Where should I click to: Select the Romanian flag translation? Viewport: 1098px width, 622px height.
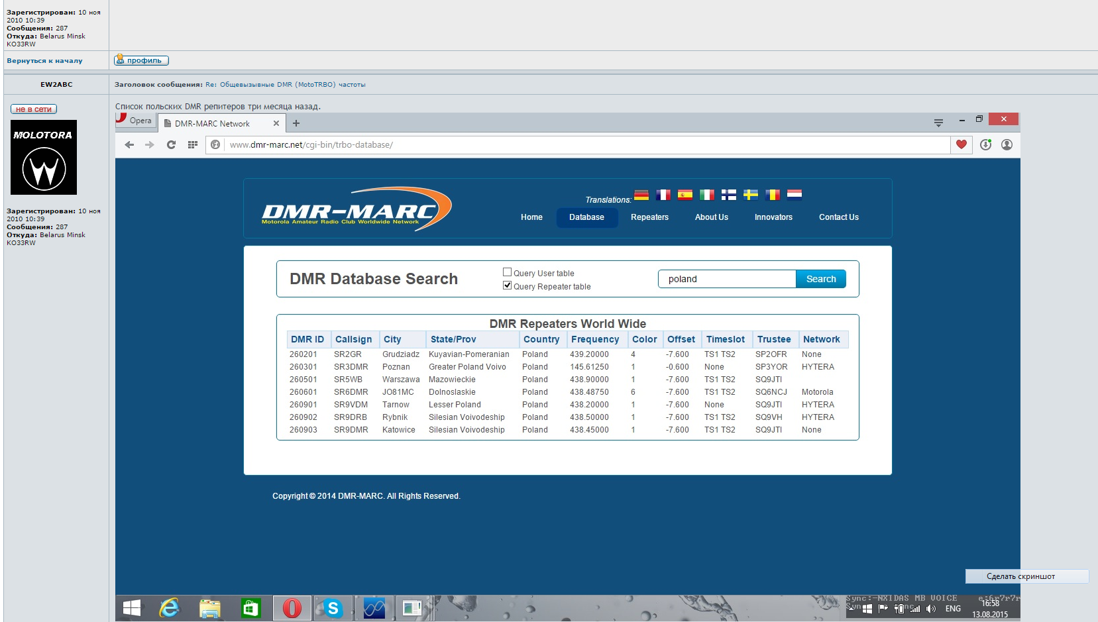(773, 195)
